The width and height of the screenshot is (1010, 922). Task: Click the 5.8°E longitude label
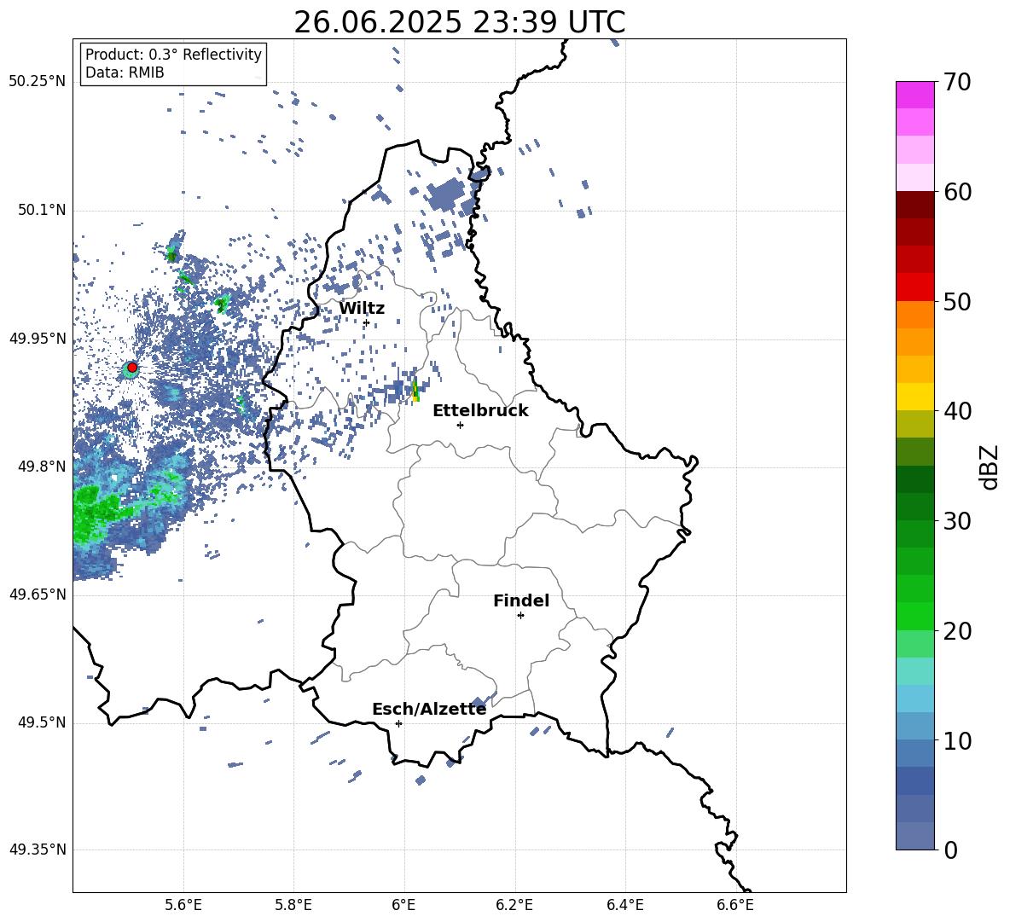point(293,906)
